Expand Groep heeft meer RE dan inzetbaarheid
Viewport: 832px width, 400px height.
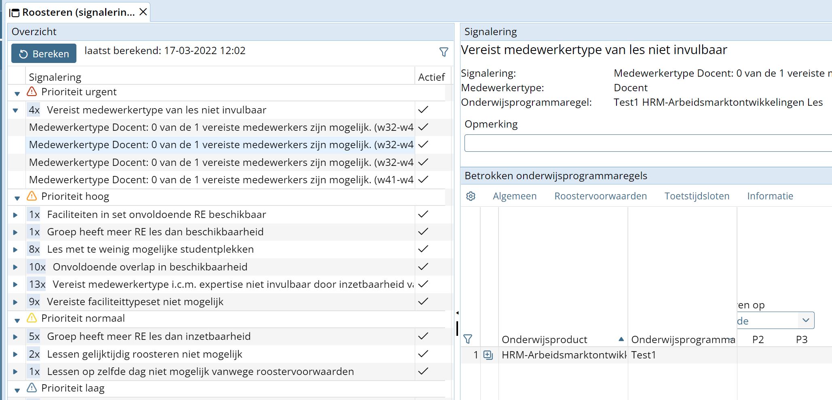15,337
